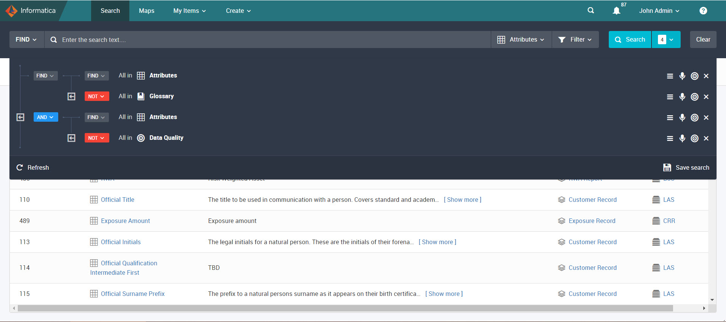Click the horizontal scrollbar of results table

click(345, 308)
